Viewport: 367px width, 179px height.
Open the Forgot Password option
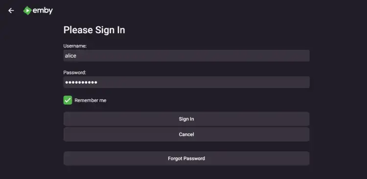[x=186, y=158]
